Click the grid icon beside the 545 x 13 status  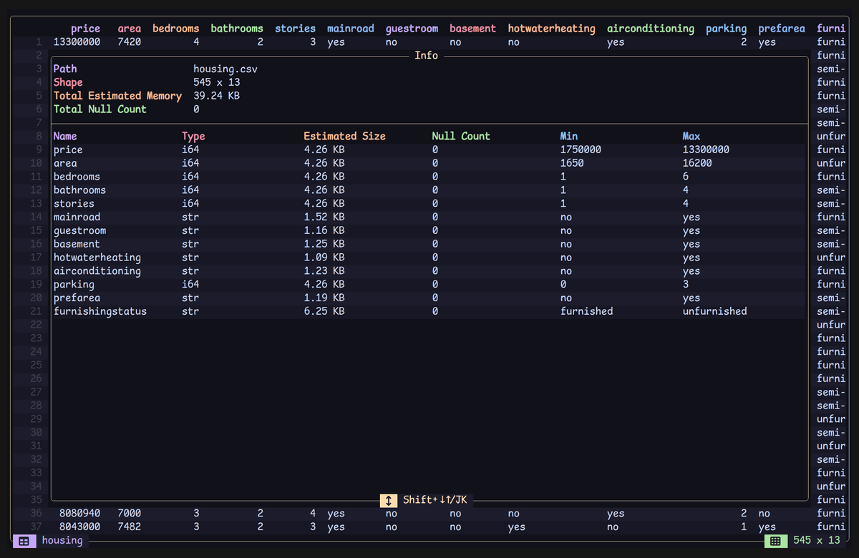tap(775, 542)
